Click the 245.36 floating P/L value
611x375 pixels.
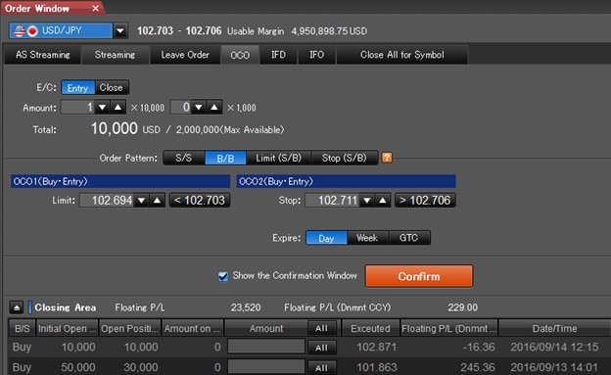coord(478,367)
